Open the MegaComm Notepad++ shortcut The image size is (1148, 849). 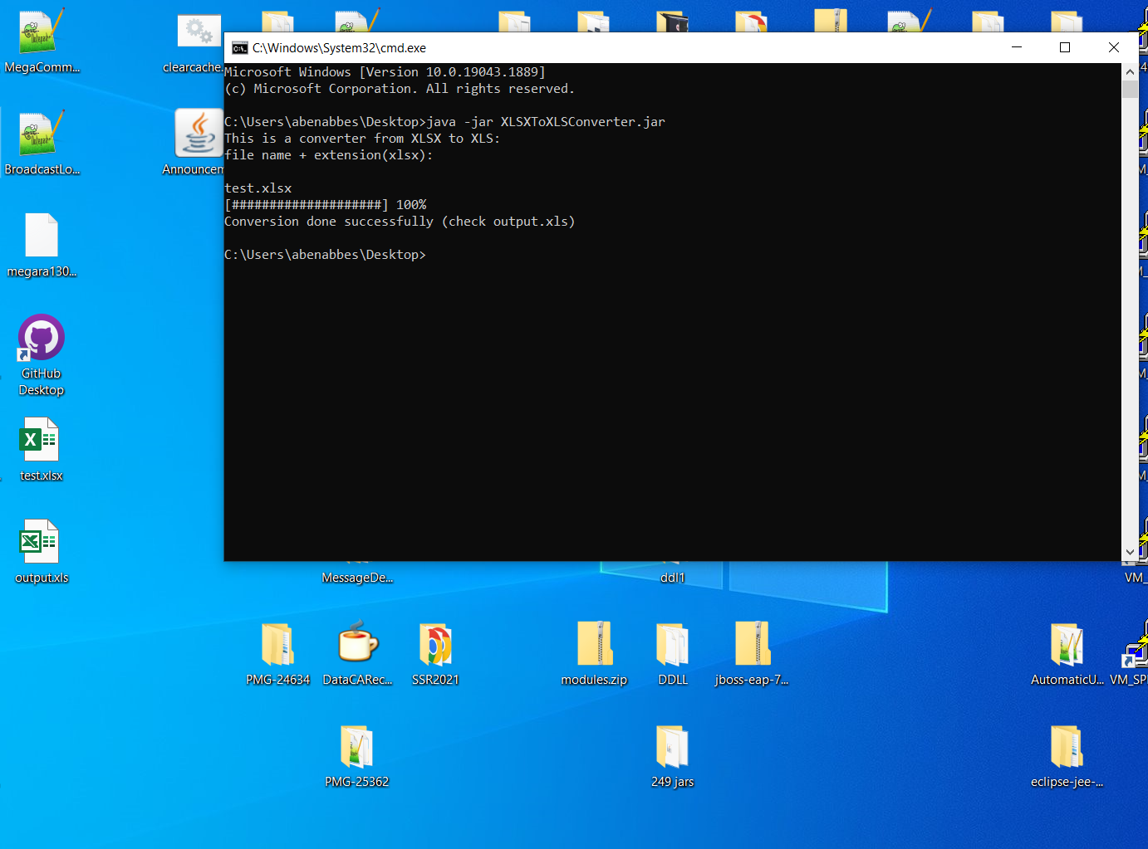point(36,32)
